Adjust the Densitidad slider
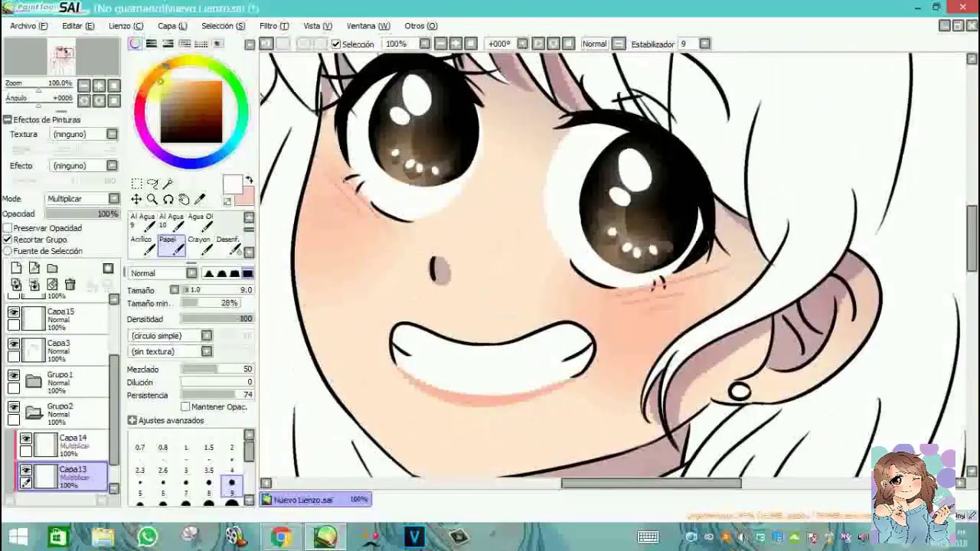Screen dimensions: 980x551 coord(217,319)
